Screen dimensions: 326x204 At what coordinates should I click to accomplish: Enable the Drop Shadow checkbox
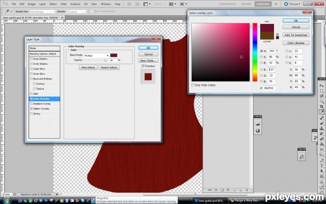pyautogui.click(x=32, y=59)
